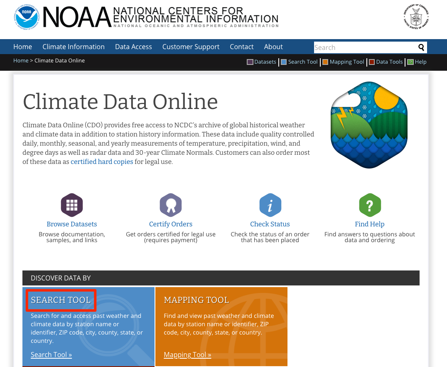The height and width of the screenshot is (367, 447).
Task: Open the Climate Information menu
Action: click(74, 47)
